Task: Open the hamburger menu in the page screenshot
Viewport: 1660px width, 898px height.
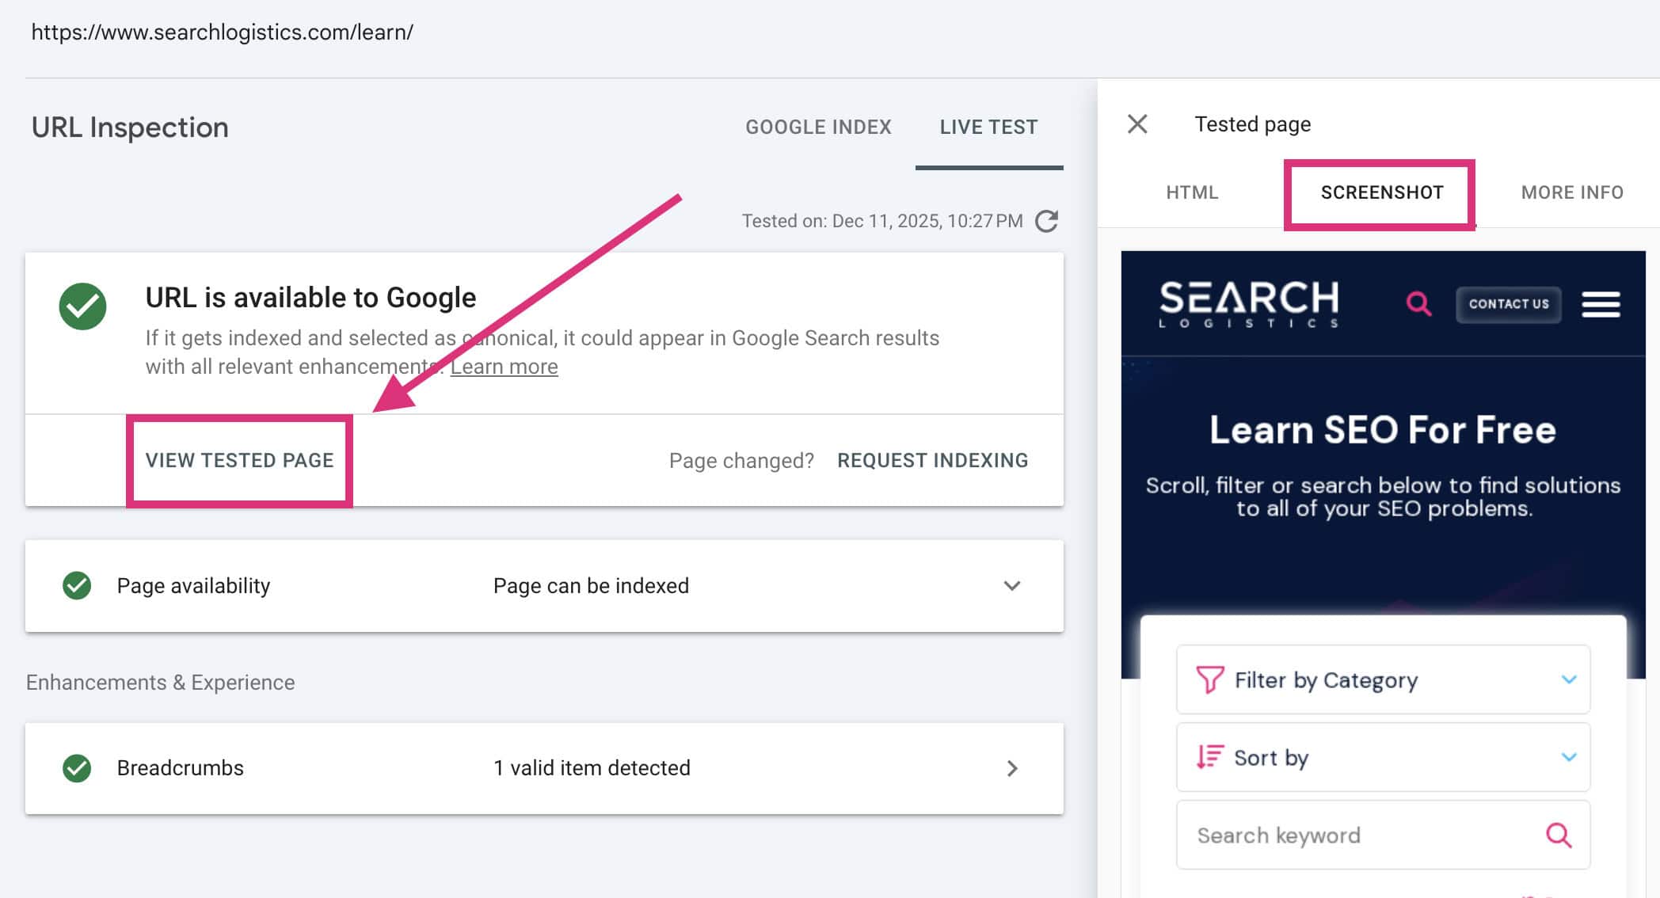Action: point(1601,303)
